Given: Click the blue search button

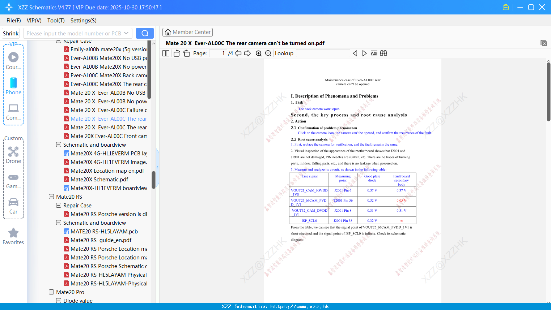Looking at the screenshot, I should pyautogui.click(x=145, y=33).
